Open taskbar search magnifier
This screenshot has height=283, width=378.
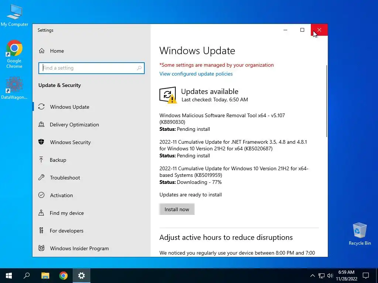coord(27,276)
